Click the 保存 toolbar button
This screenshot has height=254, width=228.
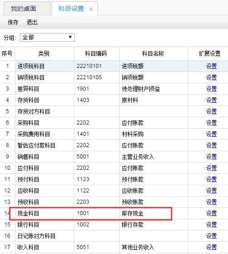pos(13,22)
